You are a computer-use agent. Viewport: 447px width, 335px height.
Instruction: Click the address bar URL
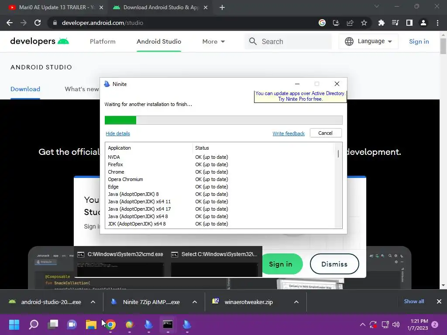pos(102,23)
